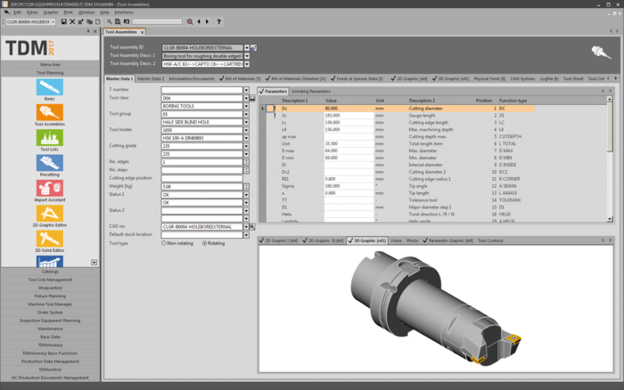Viewport: 624px width, 390px height.
Task: Open the Grinding Parameters tab
Action: click(311, 92)
